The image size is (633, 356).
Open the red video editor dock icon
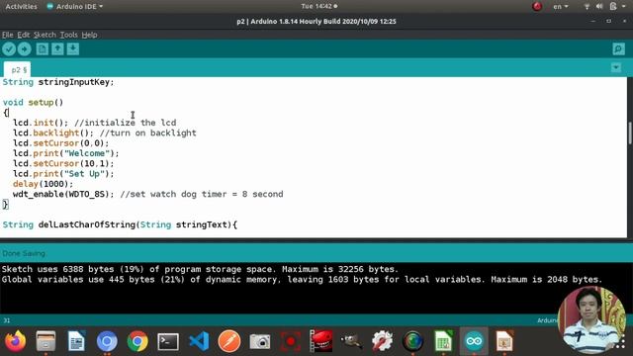320,341
